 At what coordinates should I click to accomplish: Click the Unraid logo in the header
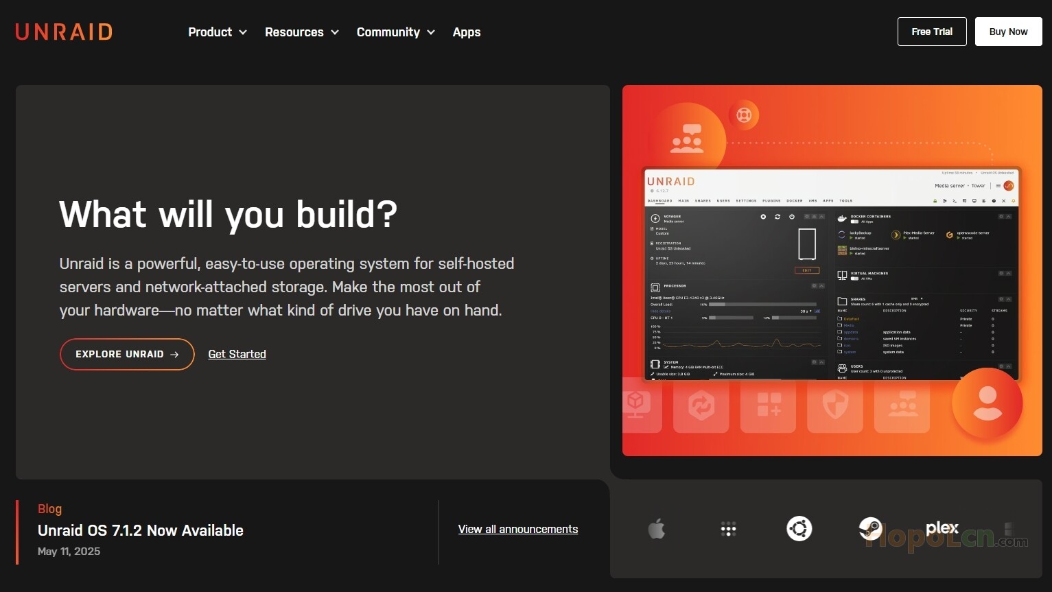64,32
